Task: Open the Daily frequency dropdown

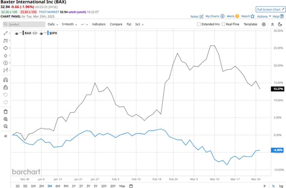Action: pyautogui.click(x=53, y=24)
